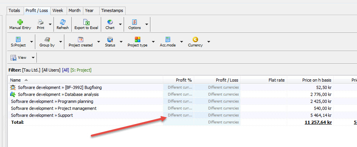Open the Options dropdown arrow
The width and height of the screenshot is (357, 147).
pyautogui.click(x=147, y=24)
